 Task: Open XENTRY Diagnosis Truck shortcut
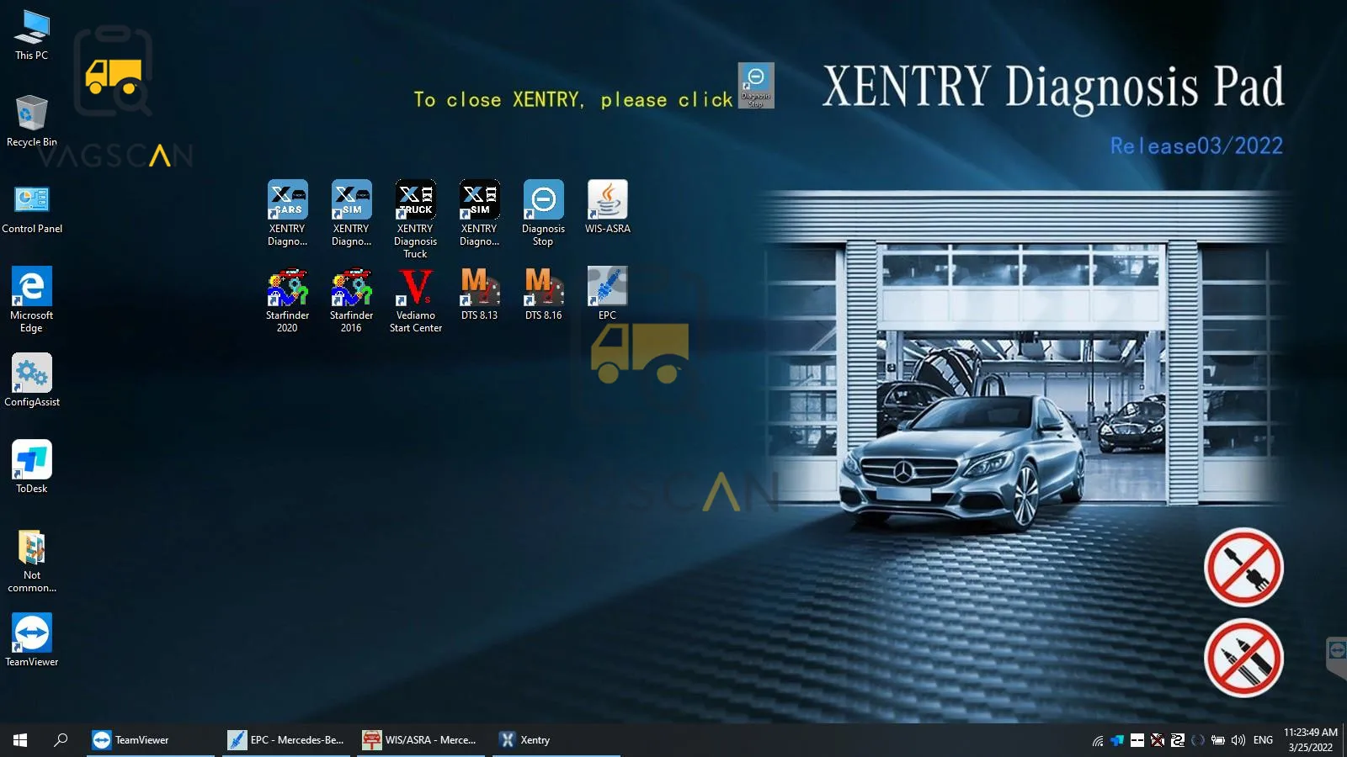click(415, 219)
